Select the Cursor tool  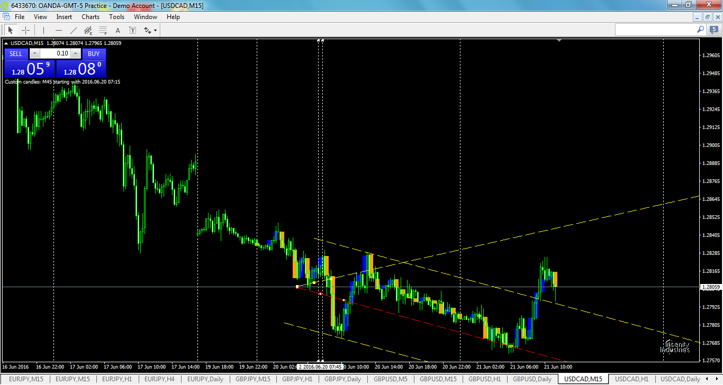[11, 30]
